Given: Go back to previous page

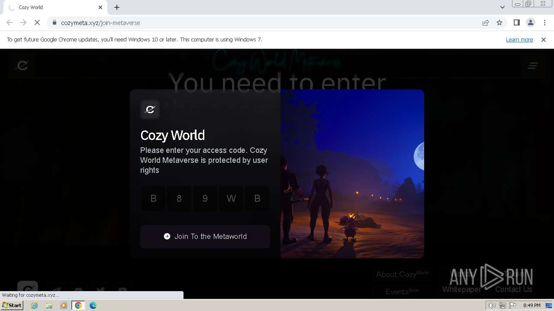Looking at the screenshot, I should pos(10,23).
